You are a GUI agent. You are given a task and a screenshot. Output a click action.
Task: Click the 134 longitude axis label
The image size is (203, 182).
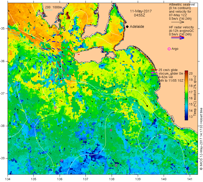[8, 179]
